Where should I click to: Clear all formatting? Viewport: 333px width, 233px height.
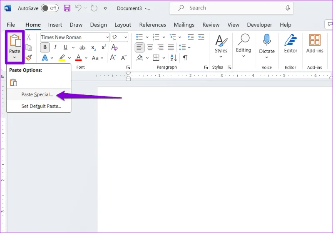[x=114, y=47]
